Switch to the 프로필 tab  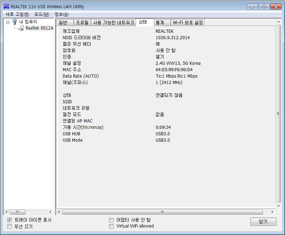(82, 22)
